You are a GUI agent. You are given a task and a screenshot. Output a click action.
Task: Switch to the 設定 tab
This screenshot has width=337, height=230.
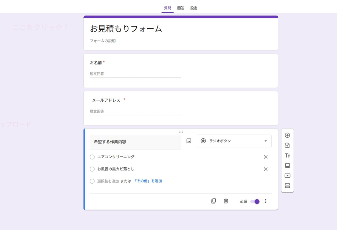(194, 8)
